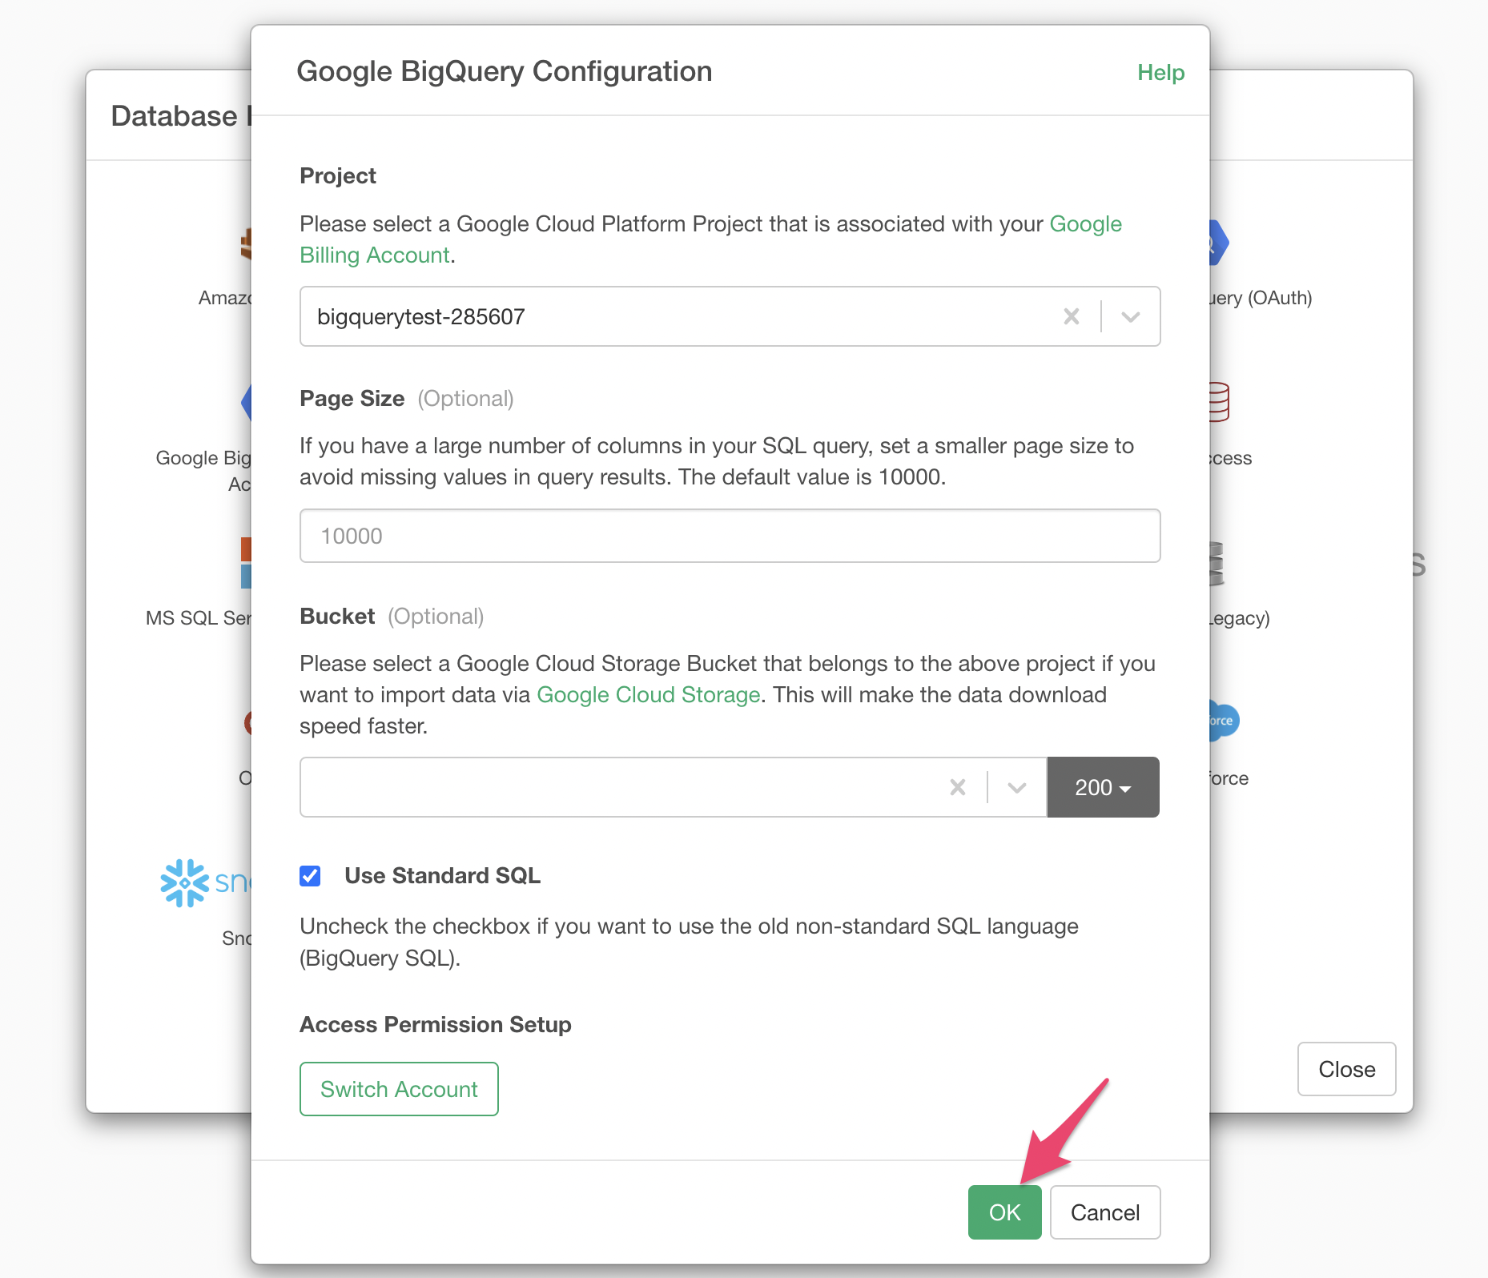Confirm configuration with the OK button
The width and height of the screenshot is (1488, 1278).
click(1004, 1212)
